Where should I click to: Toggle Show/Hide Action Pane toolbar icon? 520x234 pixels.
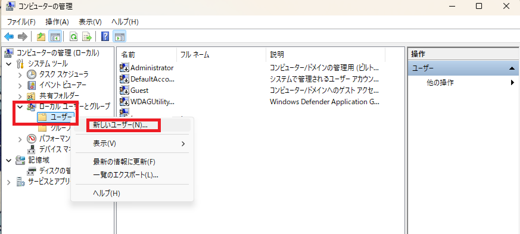[119, 36]
